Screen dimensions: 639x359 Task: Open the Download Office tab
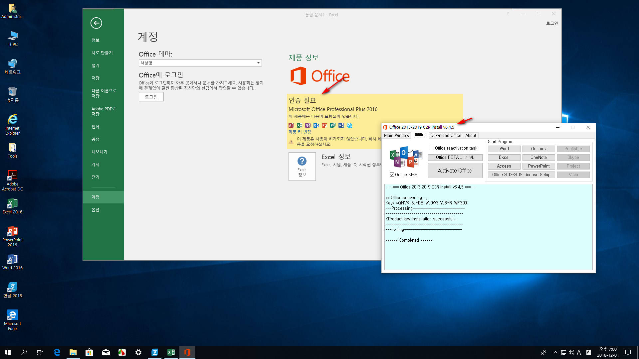pyautogui.click(x=446, y=136)
